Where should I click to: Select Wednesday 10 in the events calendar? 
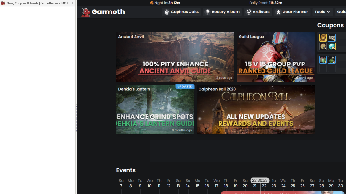(149, 183)
